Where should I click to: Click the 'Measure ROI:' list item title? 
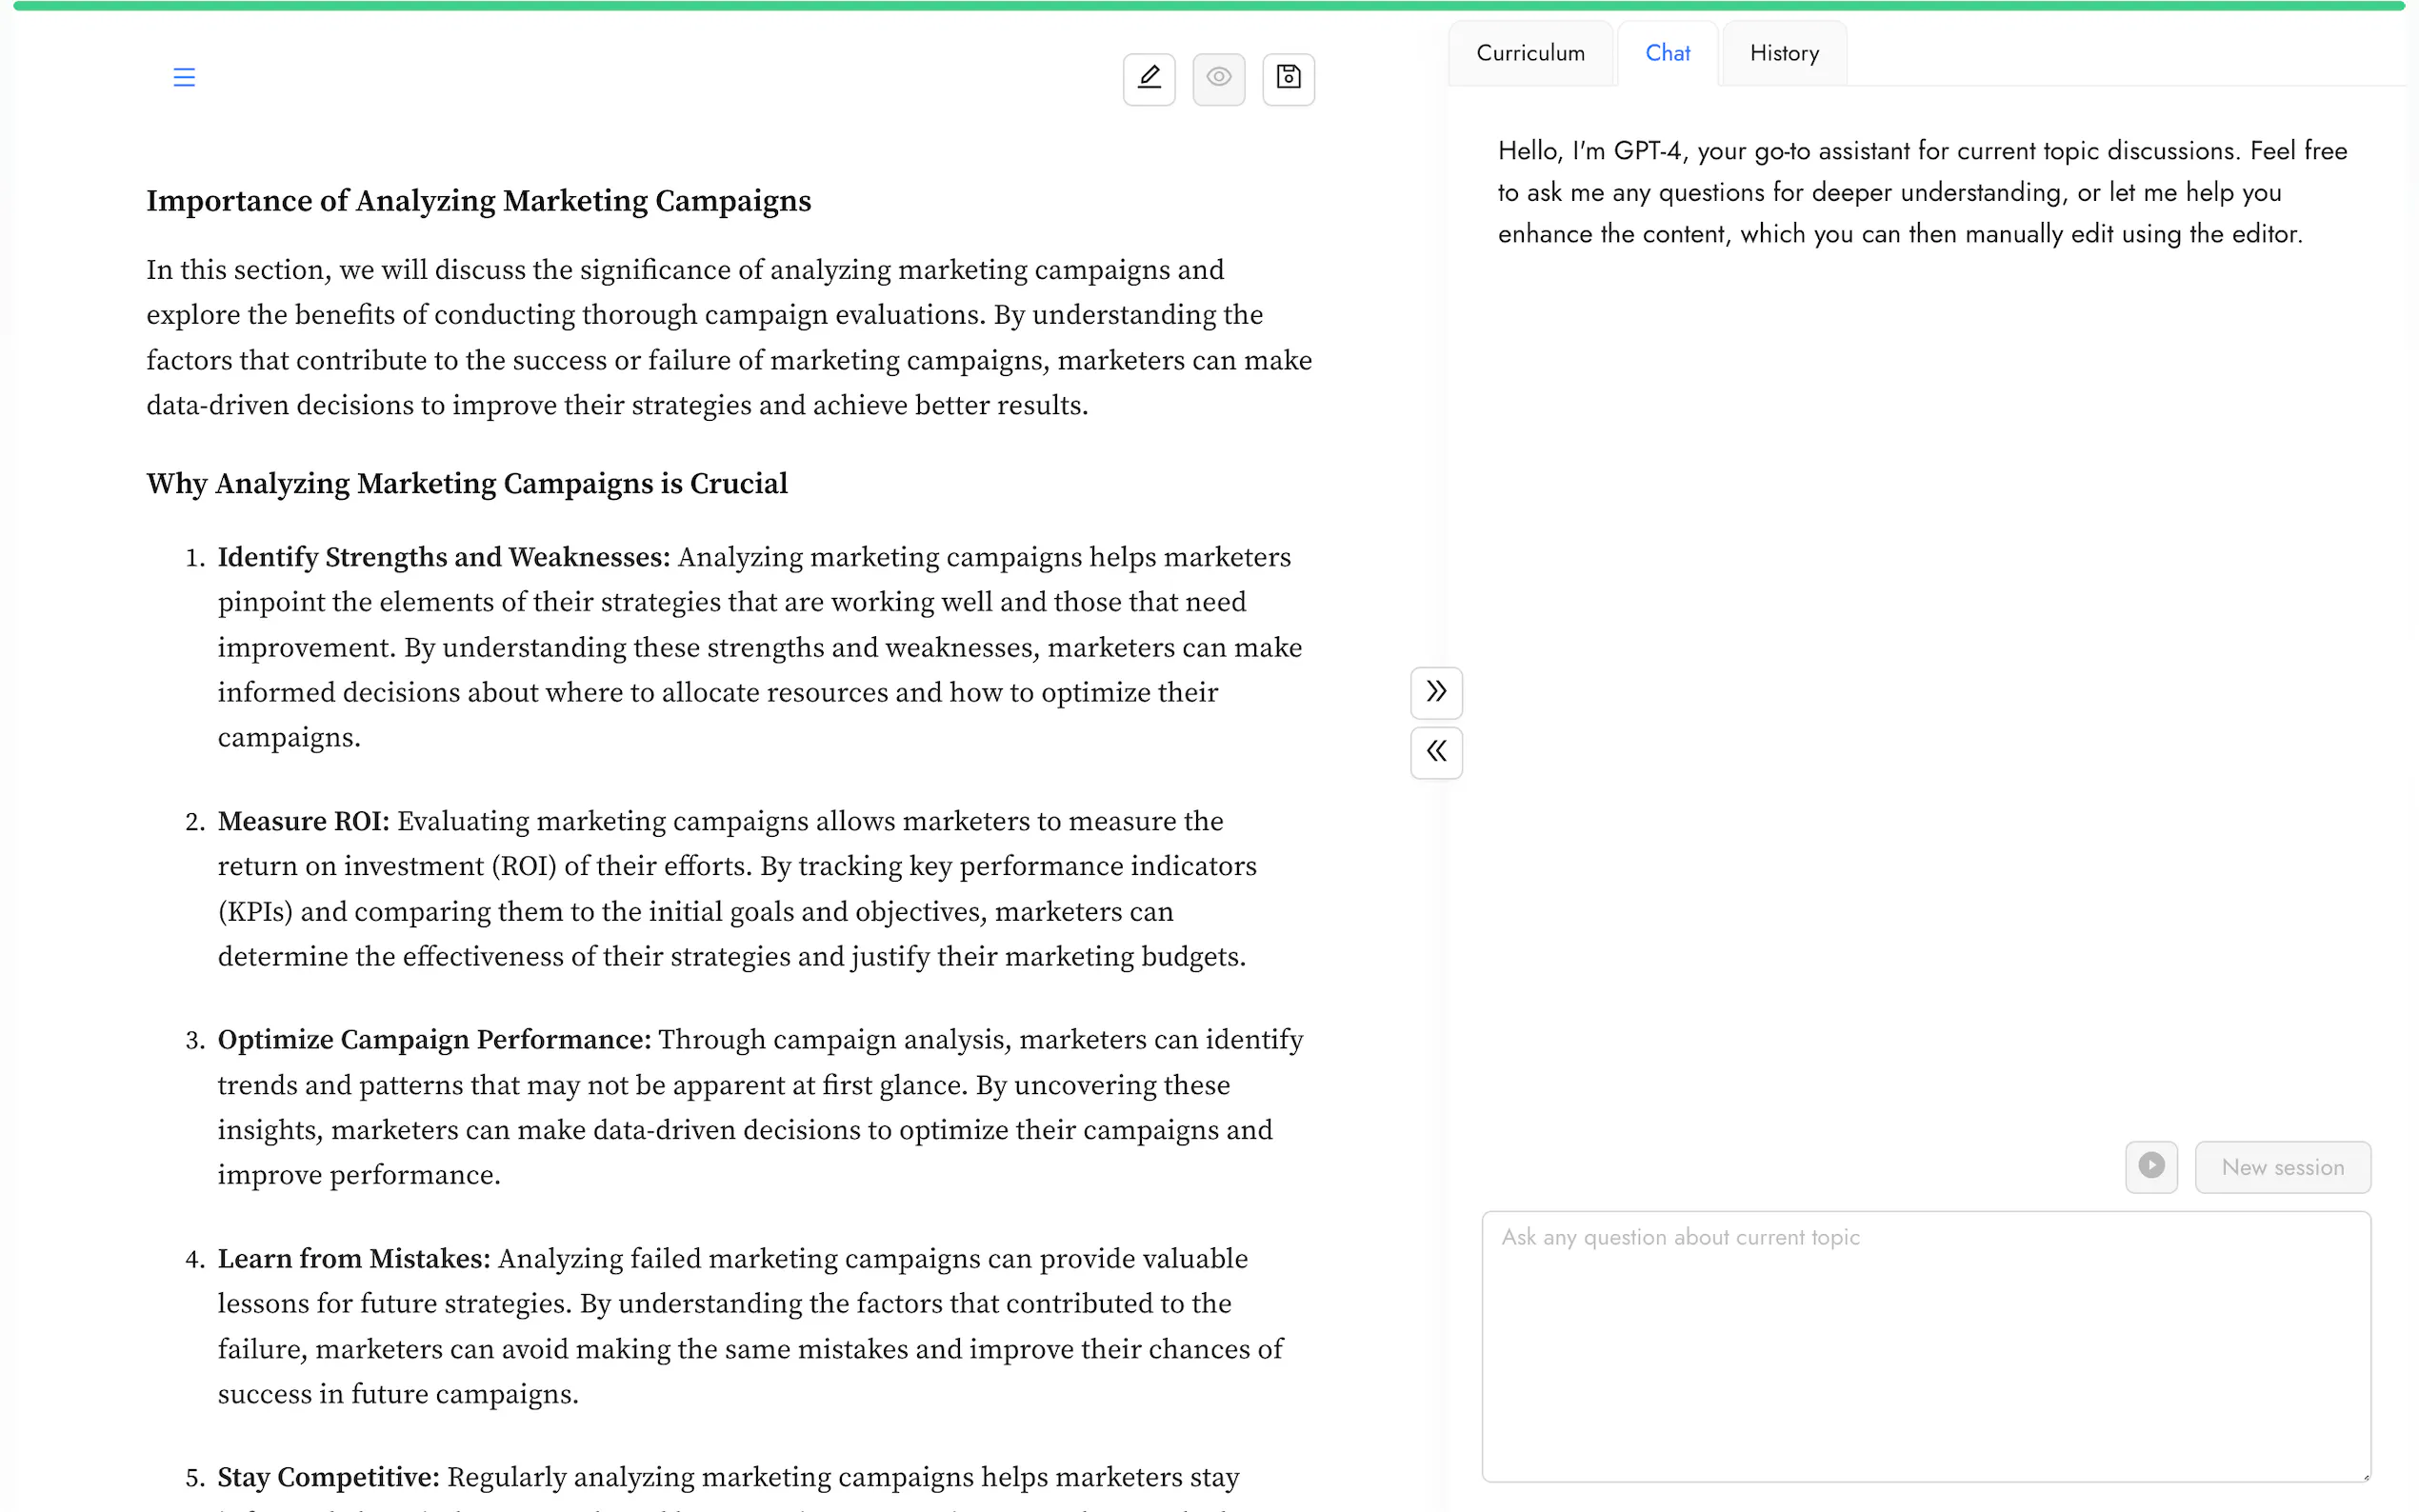tap(303, 821)
